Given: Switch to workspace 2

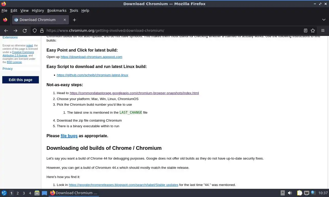Looking at the screenshot, I should click(x=17, y=193).
